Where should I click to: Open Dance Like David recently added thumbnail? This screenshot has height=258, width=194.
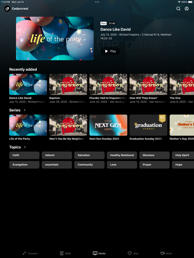tap(28, 84)
